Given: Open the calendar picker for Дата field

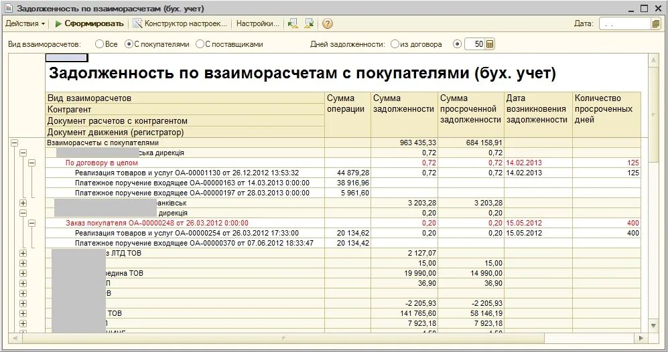Looking at the screenshot, I should [x=656, y=24].
